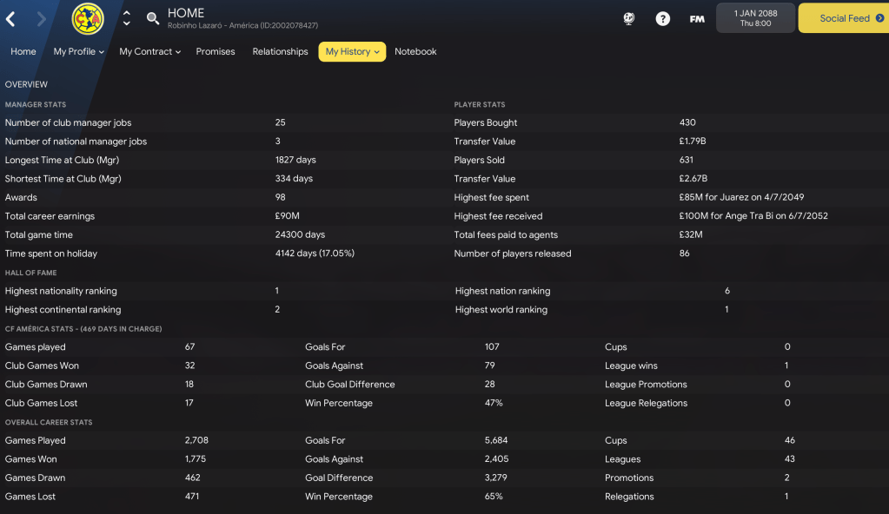Screen dimensions: 889x514
Task: Open the help question mark icon
Action: point(663,18)
